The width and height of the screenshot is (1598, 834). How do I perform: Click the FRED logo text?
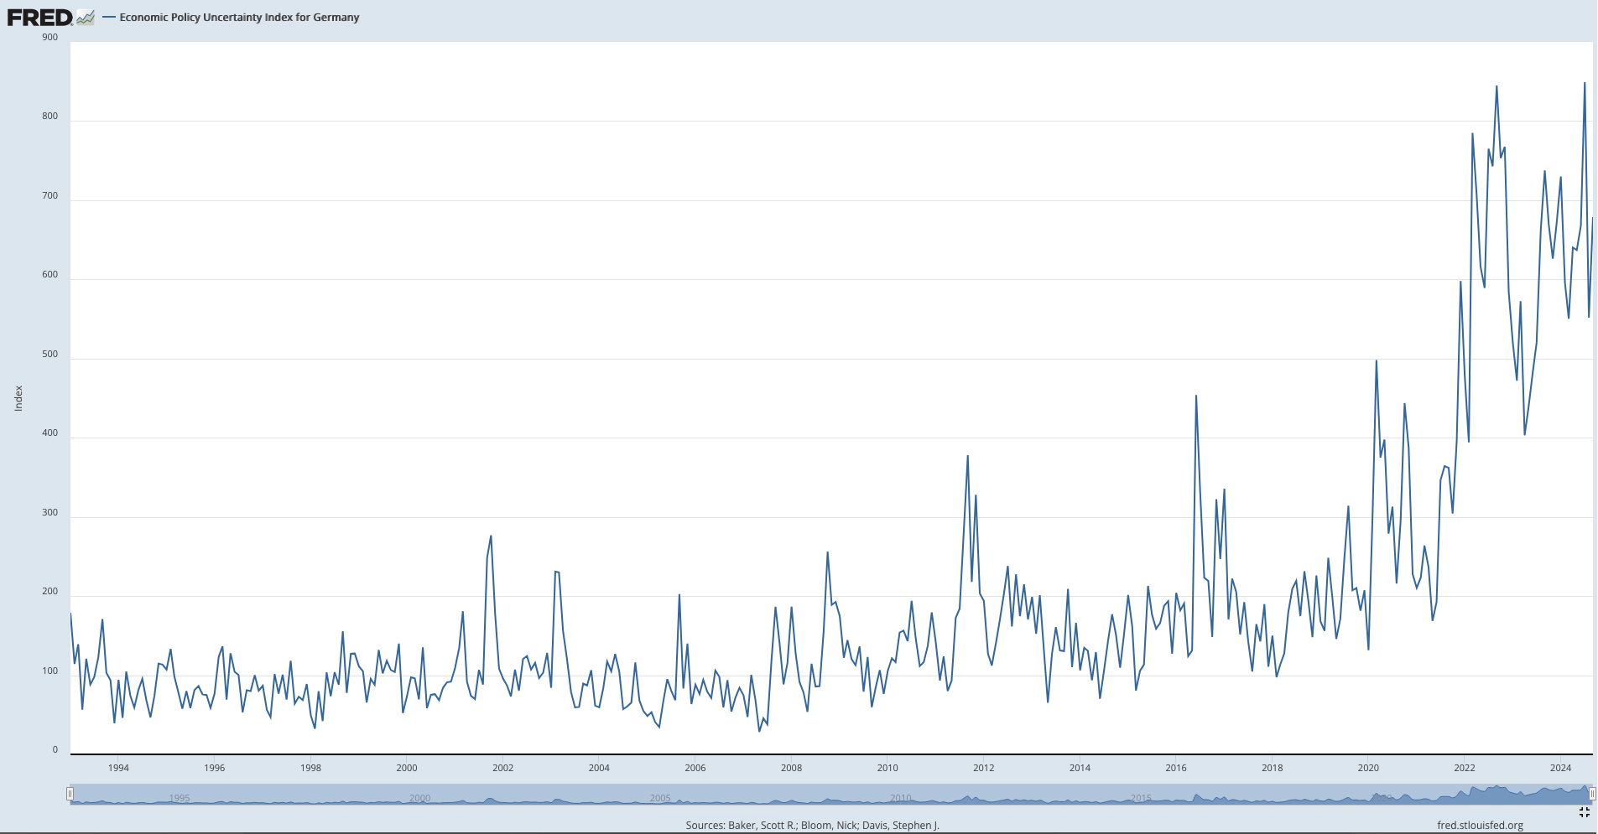(x=39, y=18)
